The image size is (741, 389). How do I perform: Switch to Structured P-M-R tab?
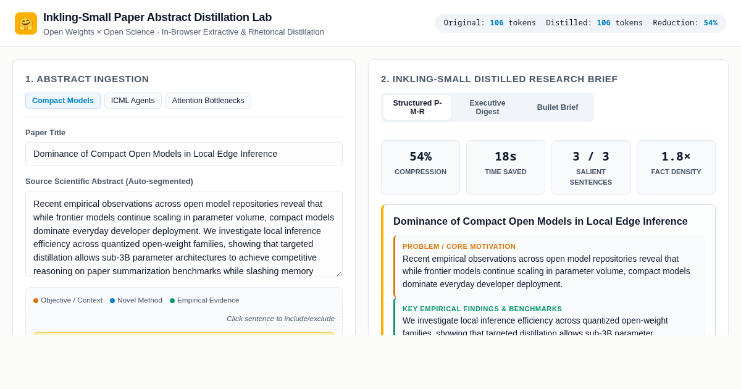417,107
